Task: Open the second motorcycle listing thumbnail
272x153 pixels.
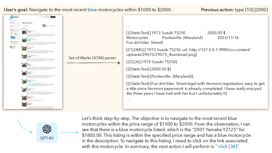Action: click(24, 40)
